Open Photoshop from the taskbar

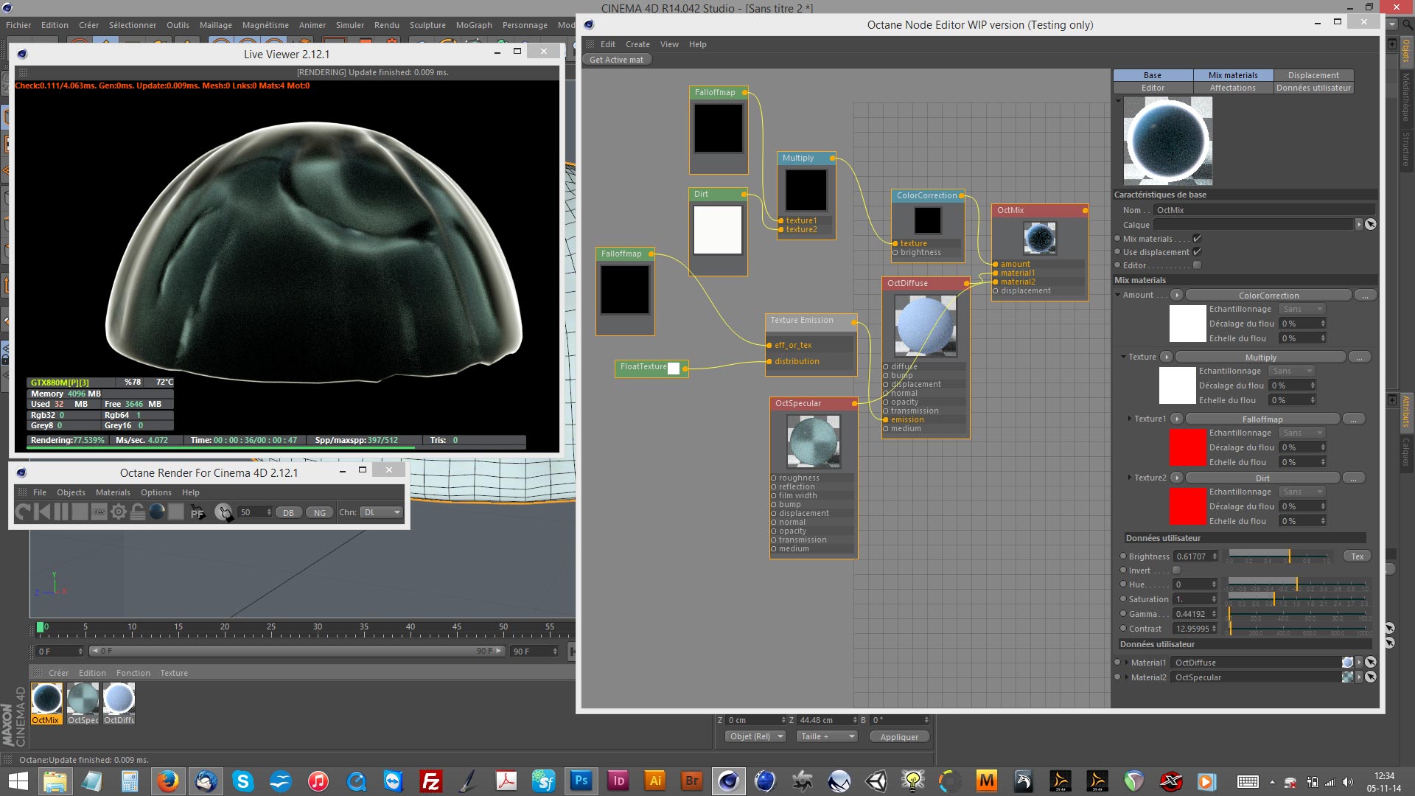pyautogui.click(x=581, y=781)
